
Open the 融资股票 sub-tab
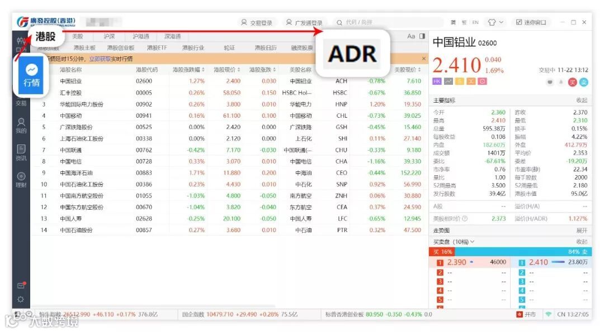click(302, 47)
